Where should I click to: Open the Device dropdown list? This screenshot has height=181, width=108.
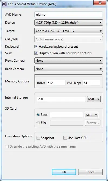point(68,23)
